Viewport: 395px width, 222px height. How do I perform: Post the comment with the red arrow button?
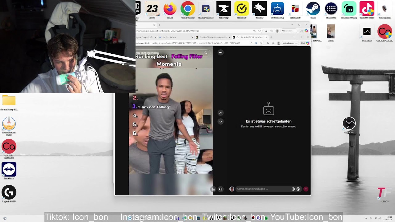point(306,189)
